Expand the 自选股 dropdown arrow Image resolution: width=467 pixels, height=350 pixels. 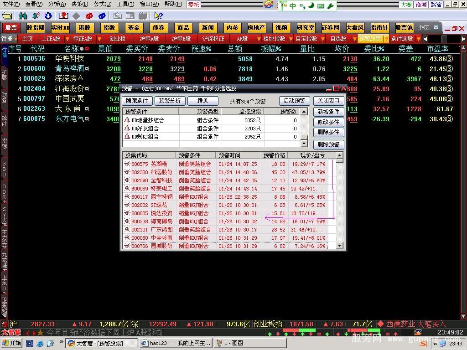(x=354, y=39)
